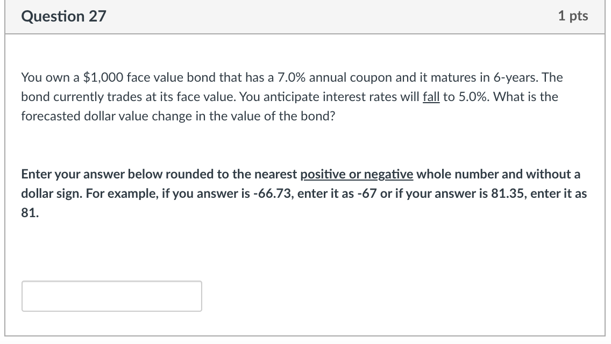This screenshot has height=344, width=611.
Task: Click the example answer 81
Action: [x=26, y=213]
